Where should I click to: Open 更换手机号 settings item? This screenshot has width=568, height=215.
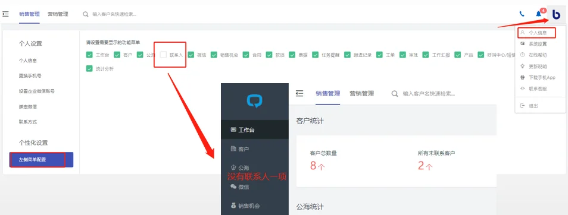[30, 76]
